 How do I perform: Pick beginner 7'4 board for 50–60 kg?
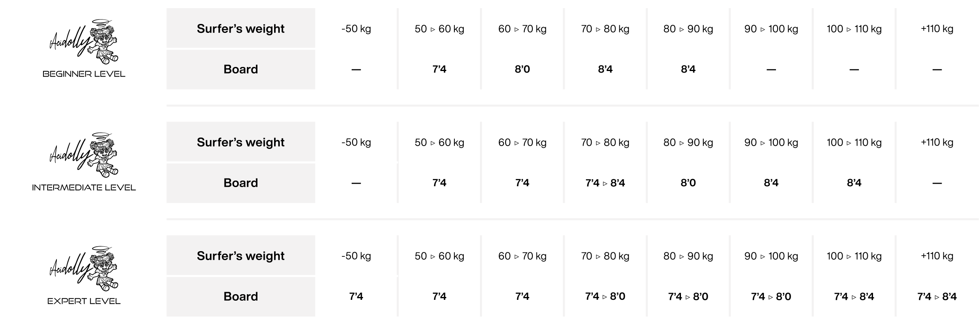(x=439, y=69)
